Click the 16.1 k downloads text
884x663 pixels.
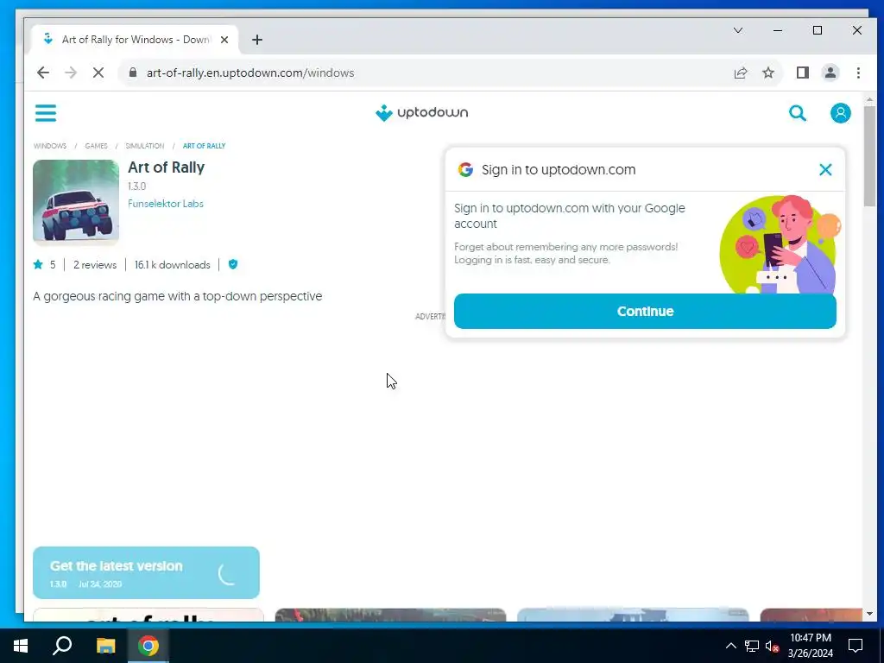click(x=172, y=264)
